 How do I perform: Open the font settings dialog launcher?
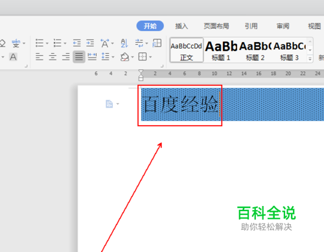point(26,66)
